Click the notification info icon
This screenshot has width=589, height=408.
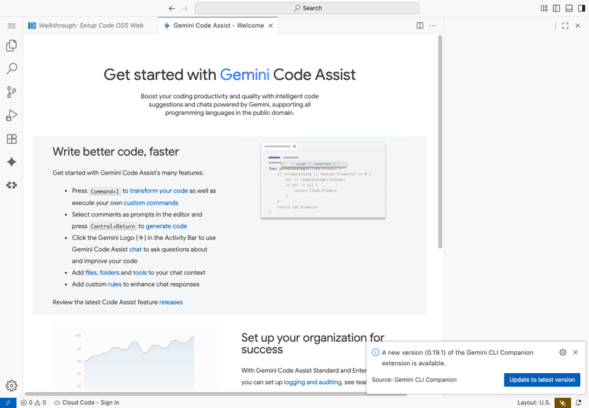click(375, 353)
